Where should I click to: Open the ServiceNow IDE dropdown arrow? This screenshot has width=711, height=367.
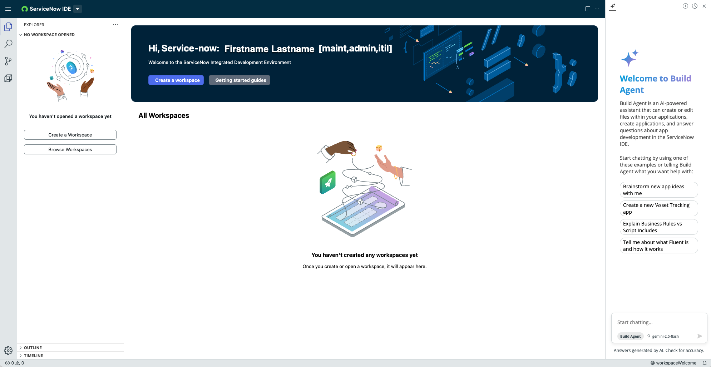click(78, 9)
